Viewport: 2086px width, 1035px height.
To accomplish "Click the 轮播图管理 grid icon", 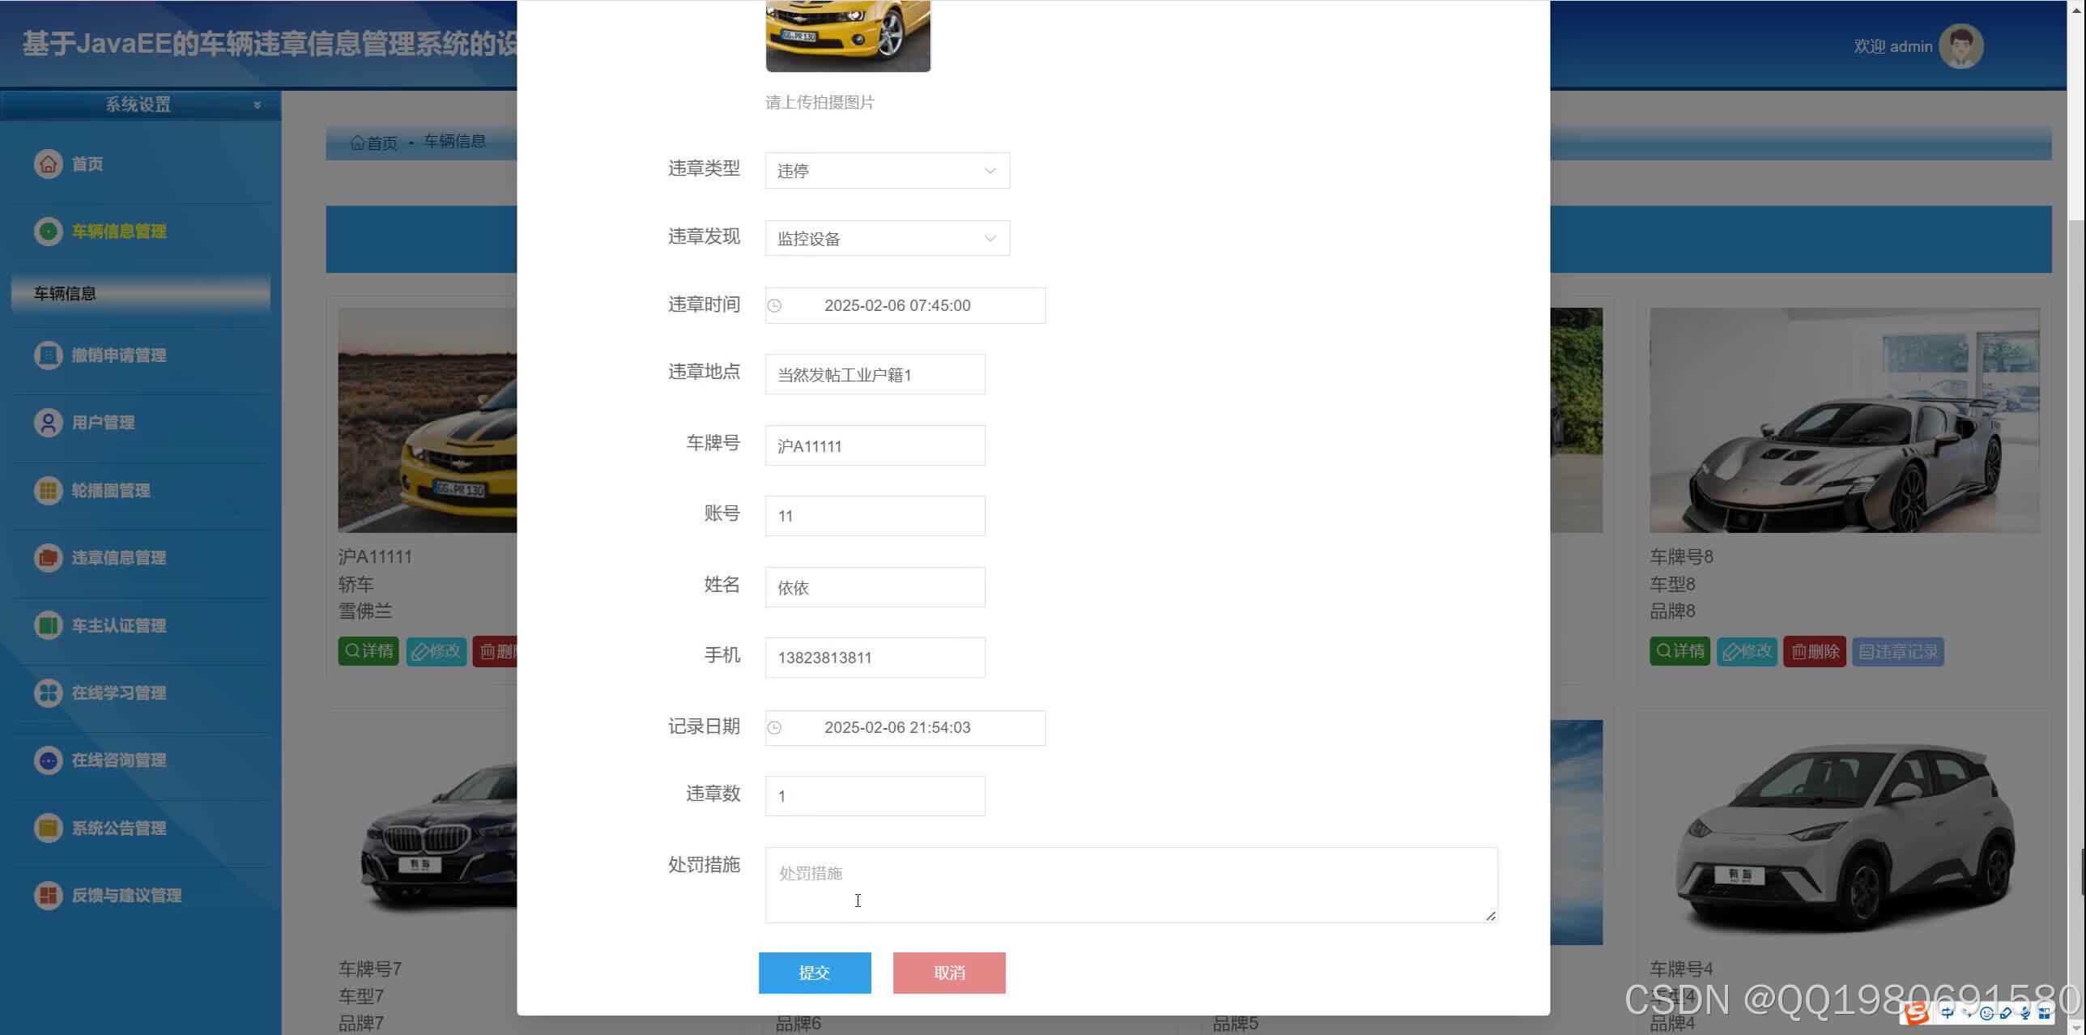I will pos(49,490).
